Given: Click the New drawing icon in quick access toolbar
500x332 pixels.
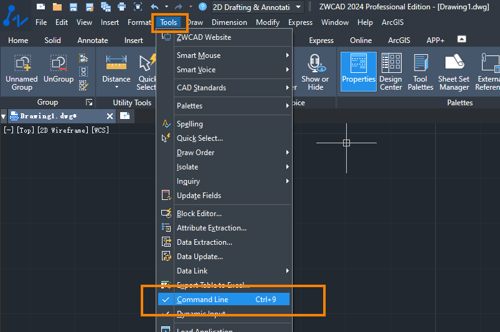Looking at the screenshot, I should click(41, 6).
